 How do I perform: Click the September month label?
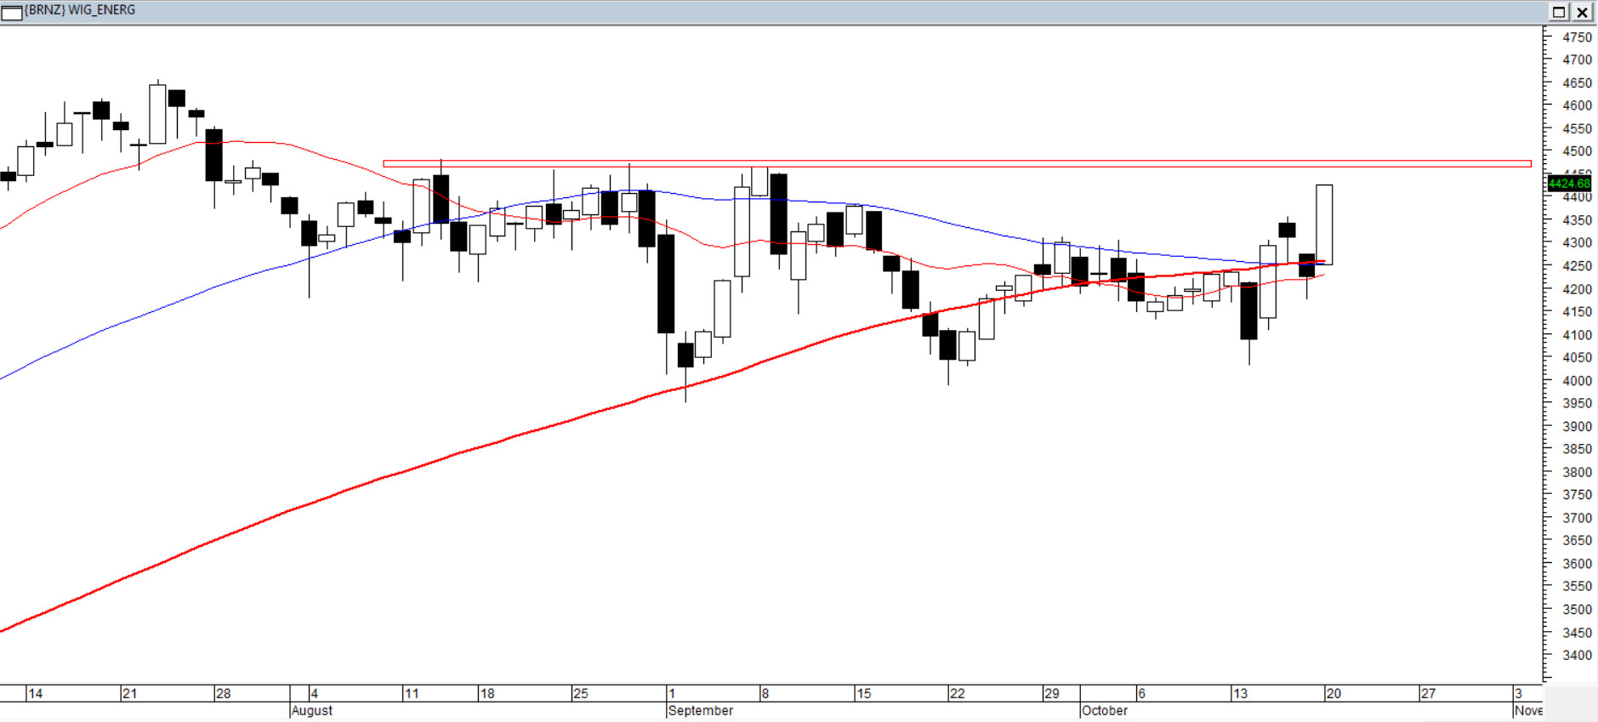coord(701,711)
